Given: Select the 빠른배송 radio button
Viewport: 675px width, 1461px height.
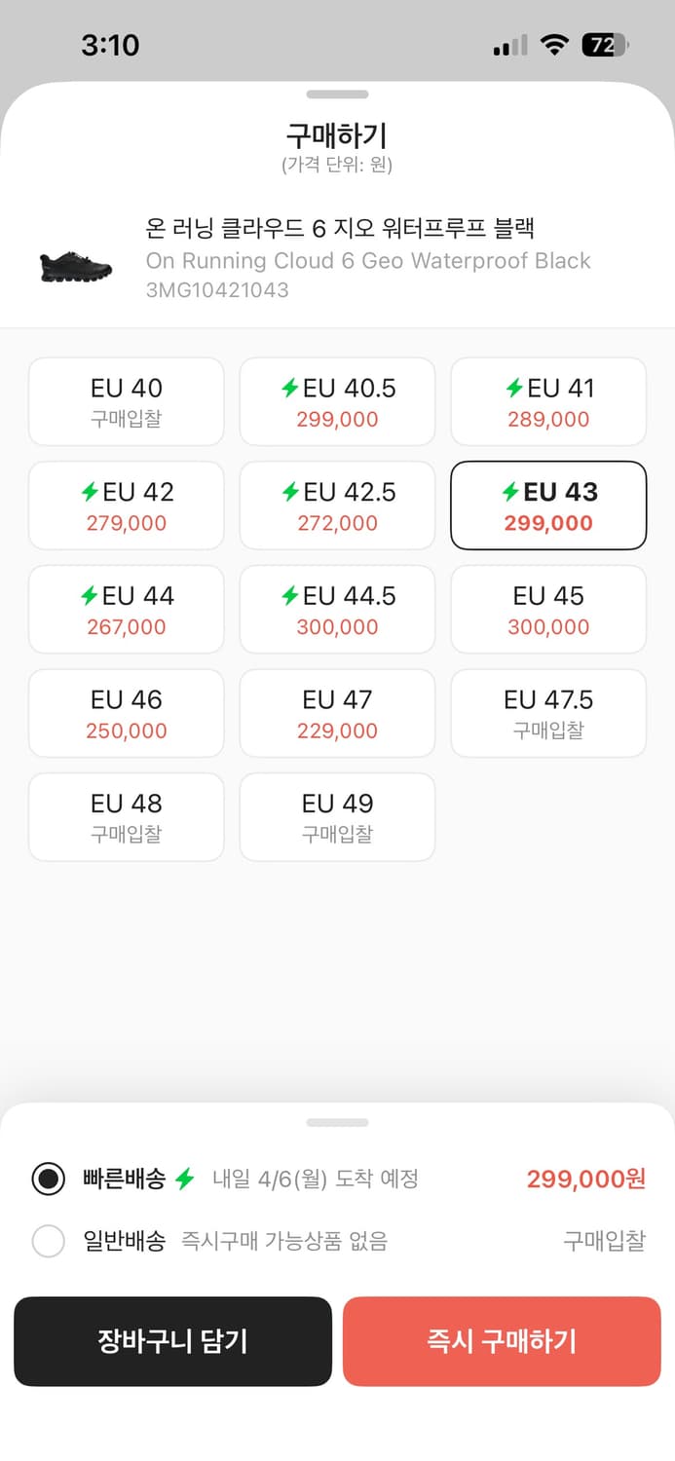Looking at the screenshot, I should [x=49, y=1180].
